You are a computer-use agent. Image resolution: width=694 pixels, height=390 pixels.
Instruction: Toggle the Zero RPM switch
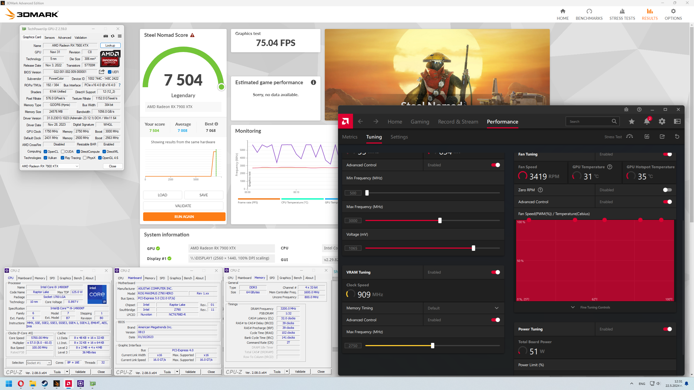(x=667, y=190)
